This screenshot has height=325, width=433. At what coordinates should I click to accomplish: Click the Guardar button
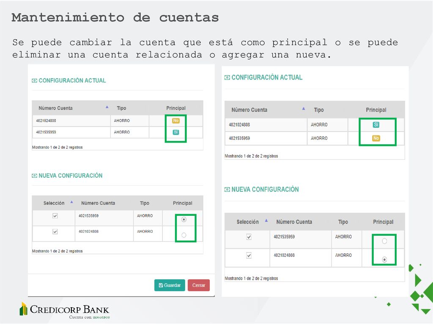coord(170,285)
